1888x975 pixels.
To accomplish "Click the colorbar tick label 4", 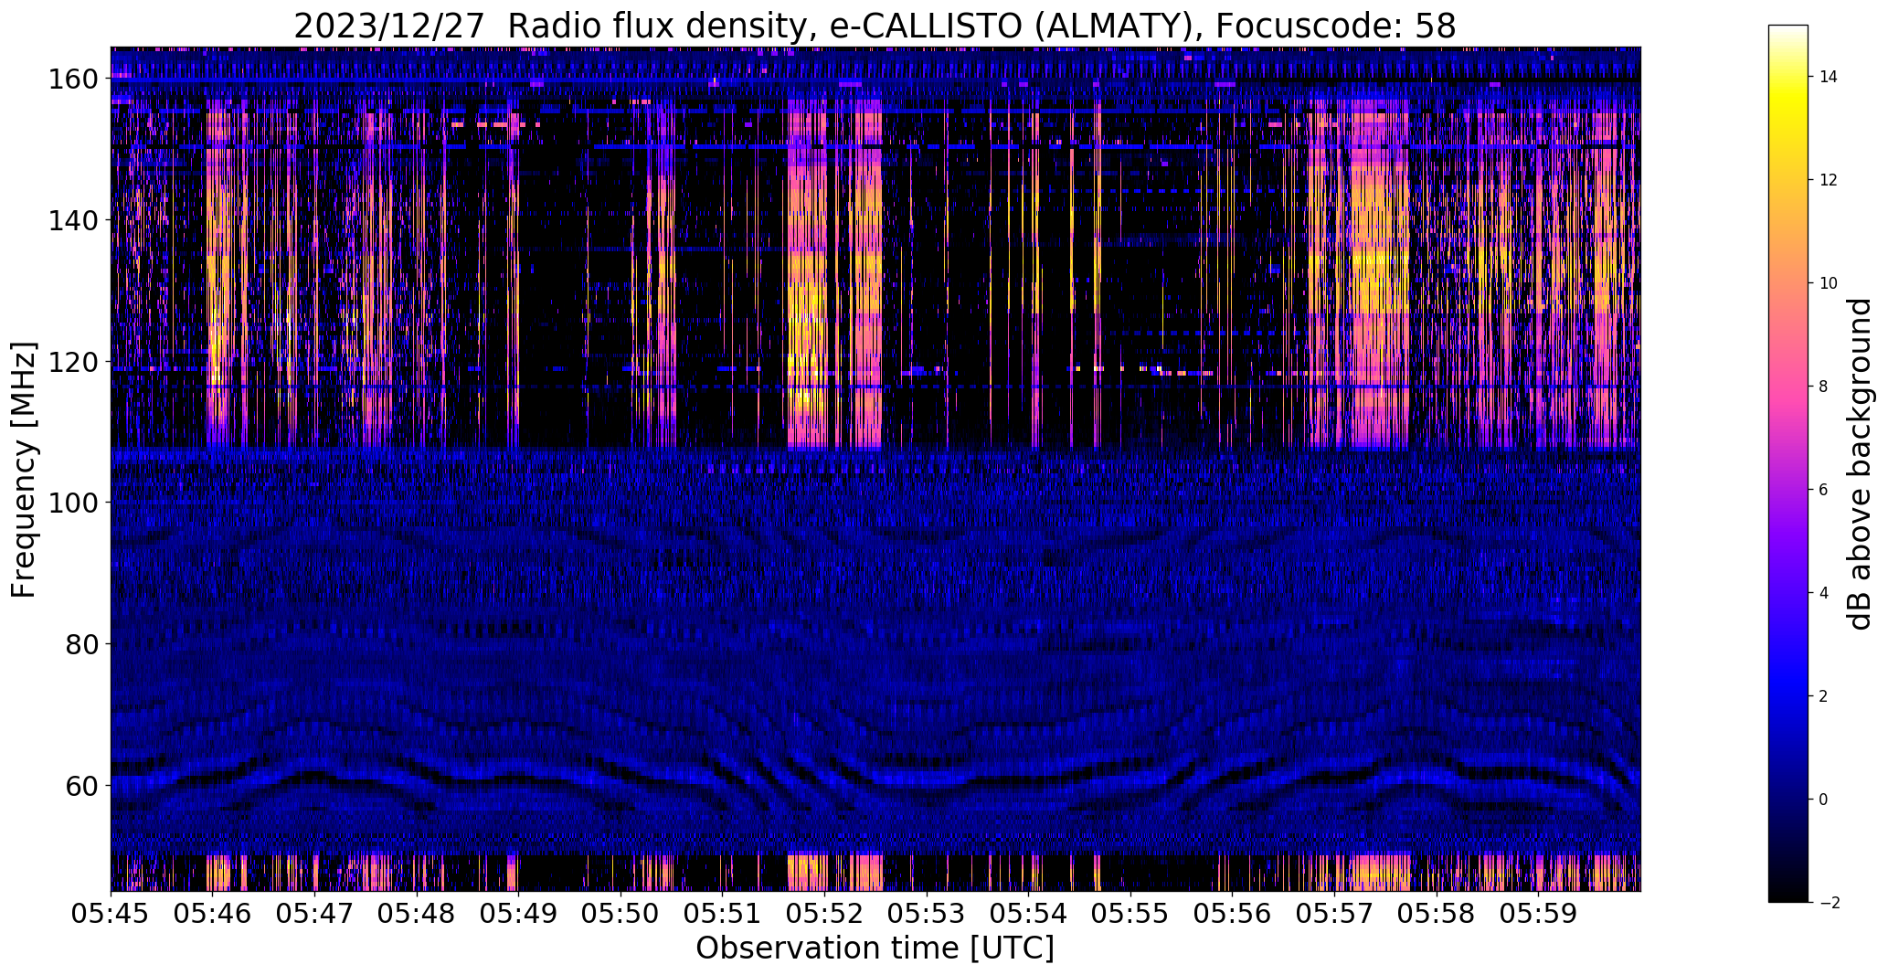I will (1824, 594).
